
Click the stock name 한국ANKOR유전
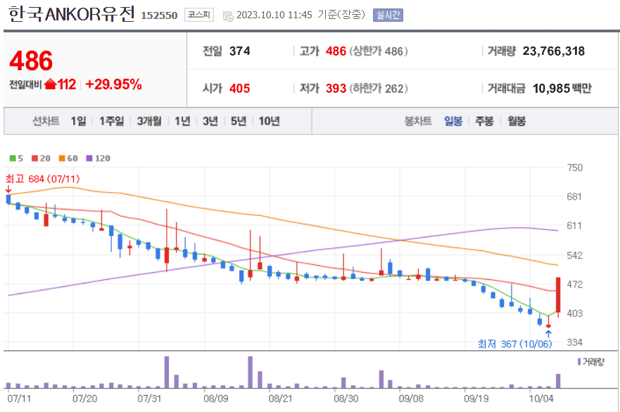click(72, 14)
